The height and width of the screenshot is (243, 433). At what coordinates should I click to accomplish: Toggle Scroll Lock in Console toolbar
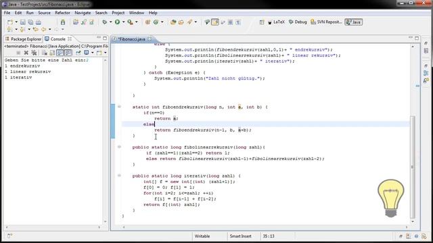pyautogui.click(x=52, y=53)
